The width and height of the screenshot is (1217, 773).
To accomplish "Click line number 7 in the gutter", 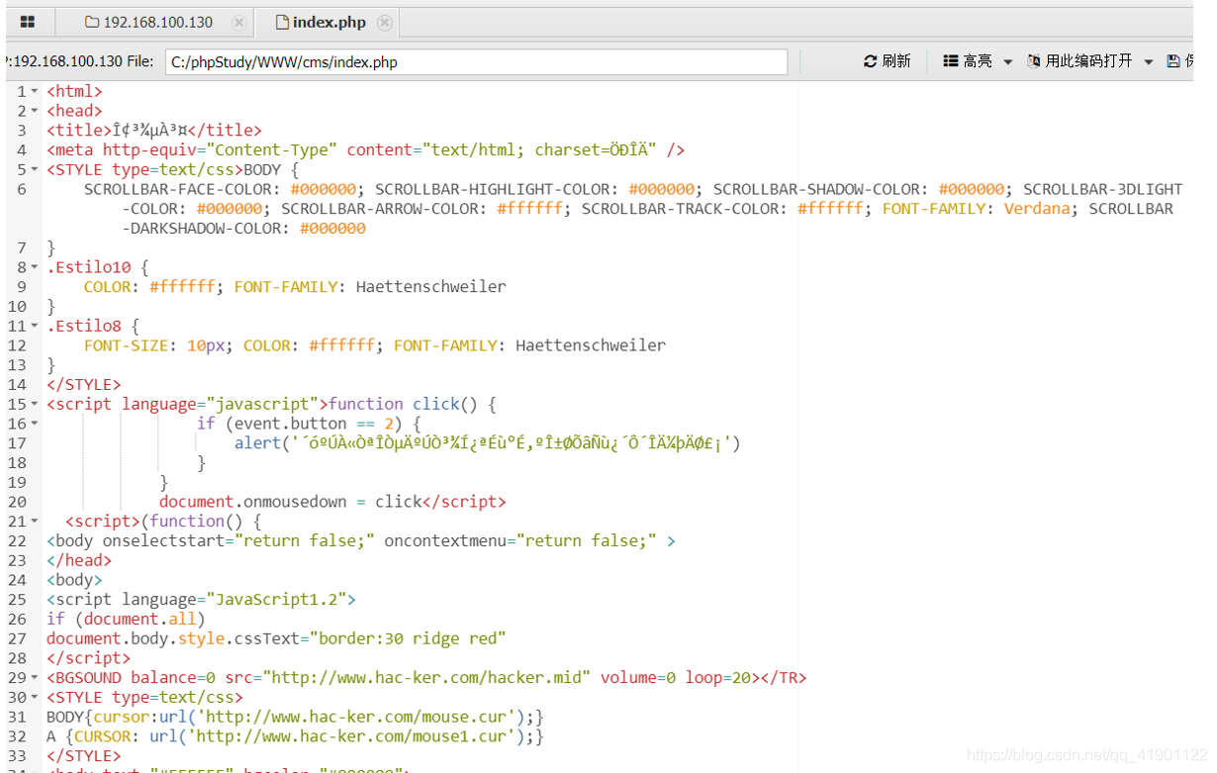I will click(22, 247).
